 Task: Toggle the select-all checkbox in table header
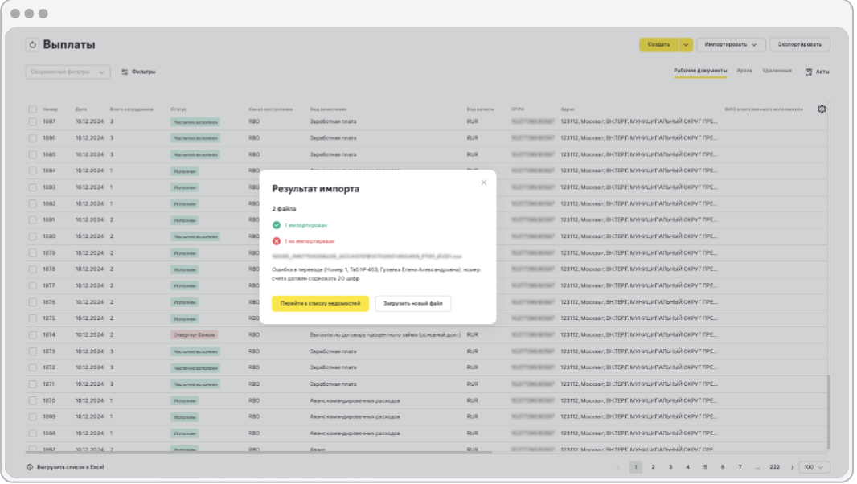(x=33, y=109)
